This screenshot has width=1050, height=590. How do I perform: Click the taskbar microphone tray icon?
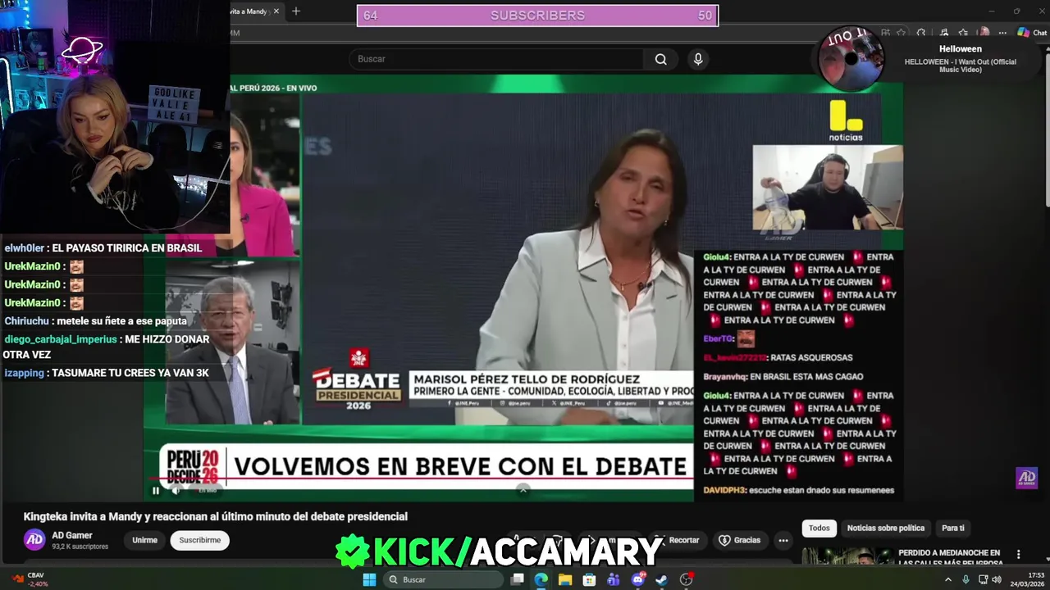tap(966, 579)
